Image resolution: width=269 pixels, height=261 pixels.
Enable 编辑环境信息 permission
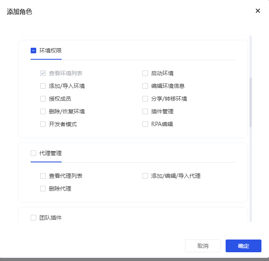point(145,86)
